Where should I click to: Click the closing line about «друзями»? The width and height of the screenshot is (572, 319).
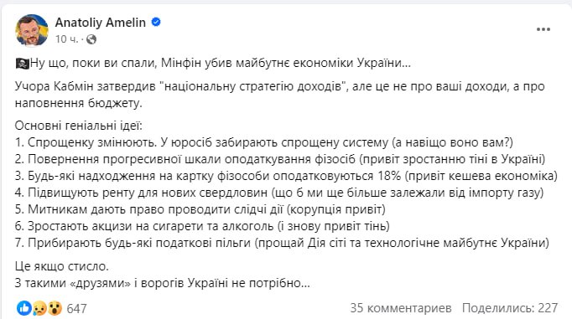tap(163, 283)
